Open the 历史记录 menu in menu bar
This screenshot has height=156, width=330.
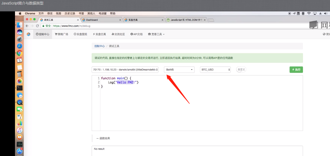[70, 13]
